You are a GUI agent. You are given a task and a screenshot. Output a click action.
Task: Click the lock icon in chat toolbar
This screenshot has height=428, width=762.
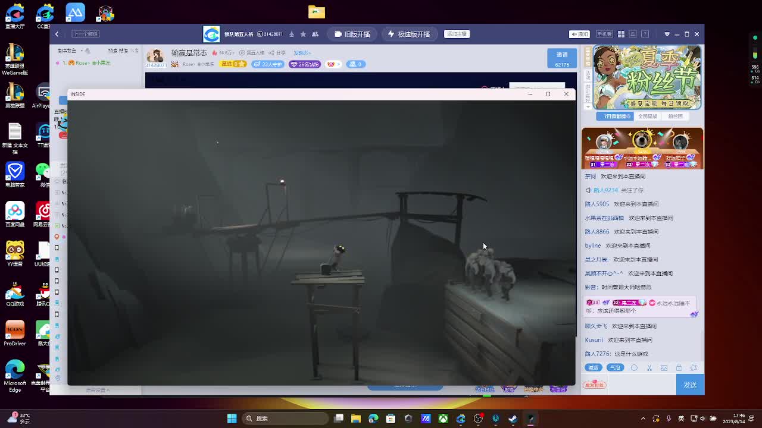coord(679,368)
